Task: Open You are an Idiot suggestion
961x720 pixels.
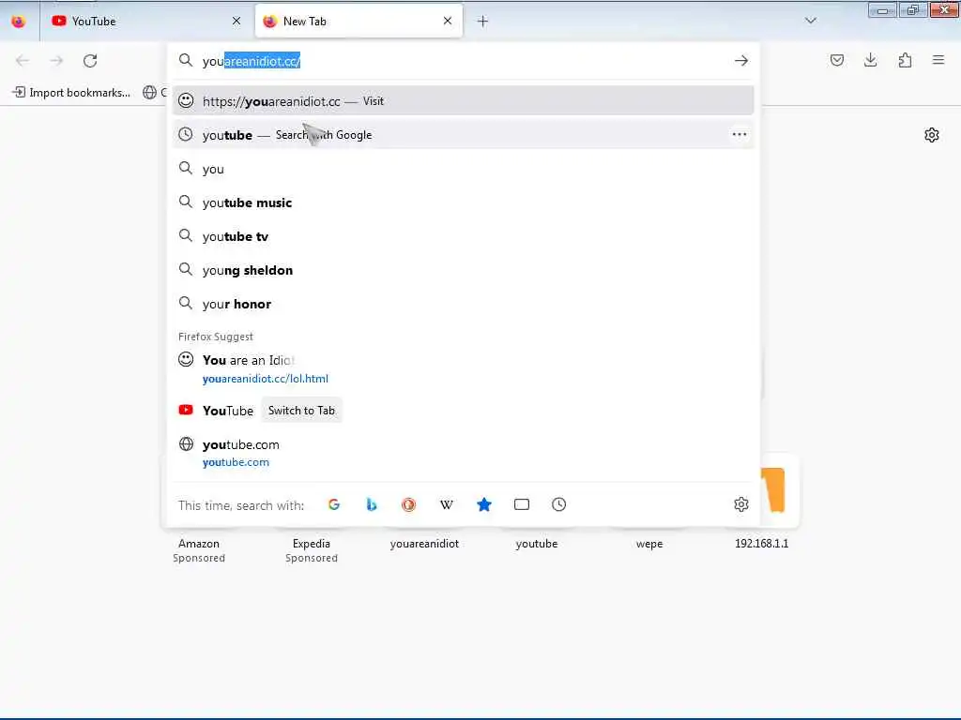Action: (463, 368)
